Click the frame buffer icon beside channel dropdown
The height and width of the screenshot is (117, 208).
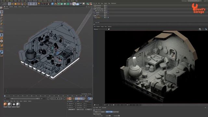(109, 29)
